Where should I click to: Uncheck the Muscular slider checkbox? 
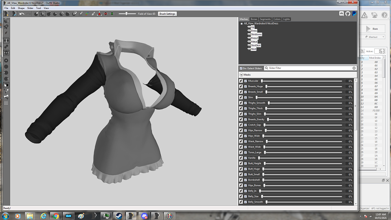[x=245, y=81]
